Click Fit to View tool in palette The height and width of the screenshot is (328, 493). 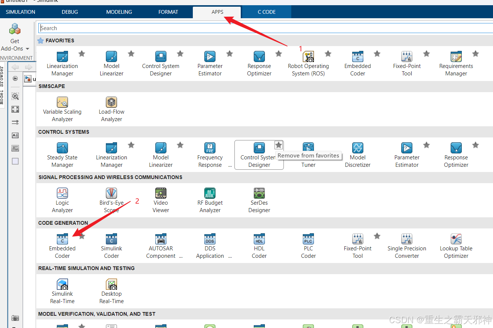point(15,109)
